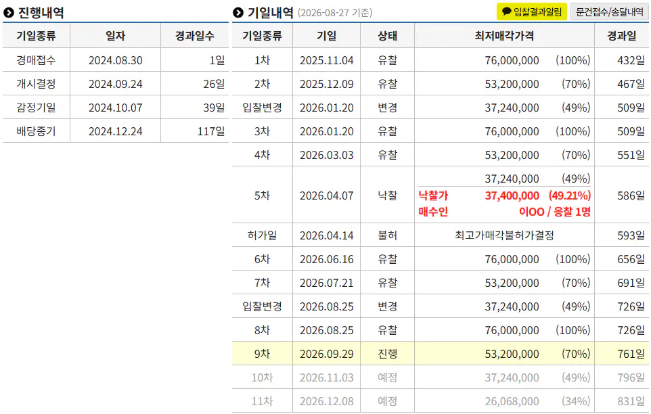Click the 개시결정 26일 elapsed cell

click(195, 84)
